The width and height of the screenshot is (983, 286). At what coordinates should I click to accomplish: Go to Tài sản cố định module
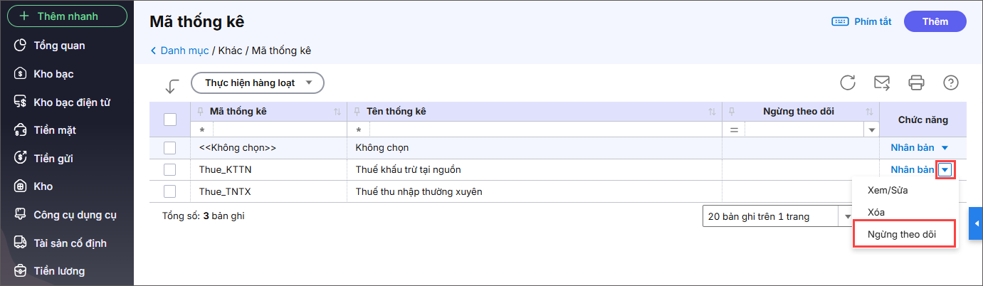(x=70, y=243)
